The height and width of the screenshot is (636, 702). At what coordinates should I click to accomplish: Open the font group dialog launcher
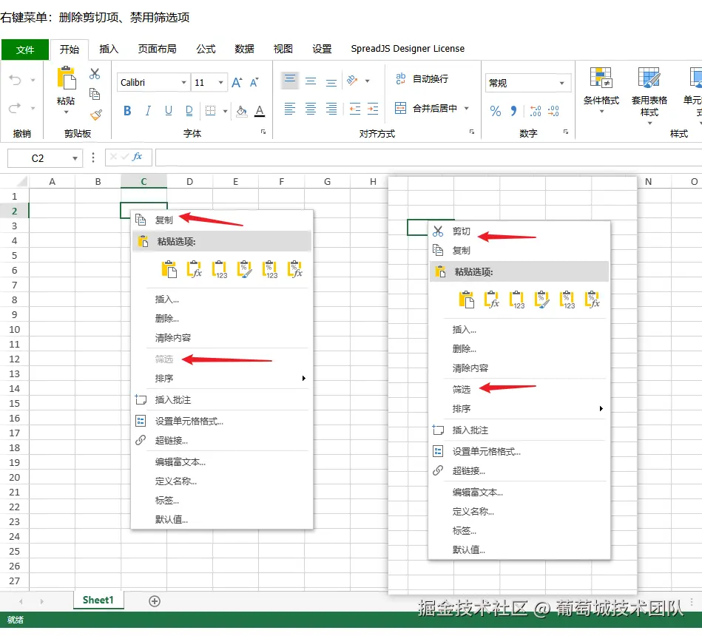tap(263, 132)
